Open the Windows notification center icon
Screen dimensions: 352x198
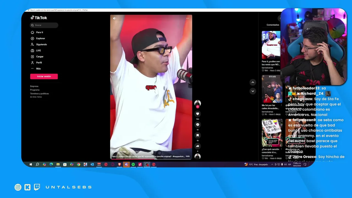(x=305, y=164)
